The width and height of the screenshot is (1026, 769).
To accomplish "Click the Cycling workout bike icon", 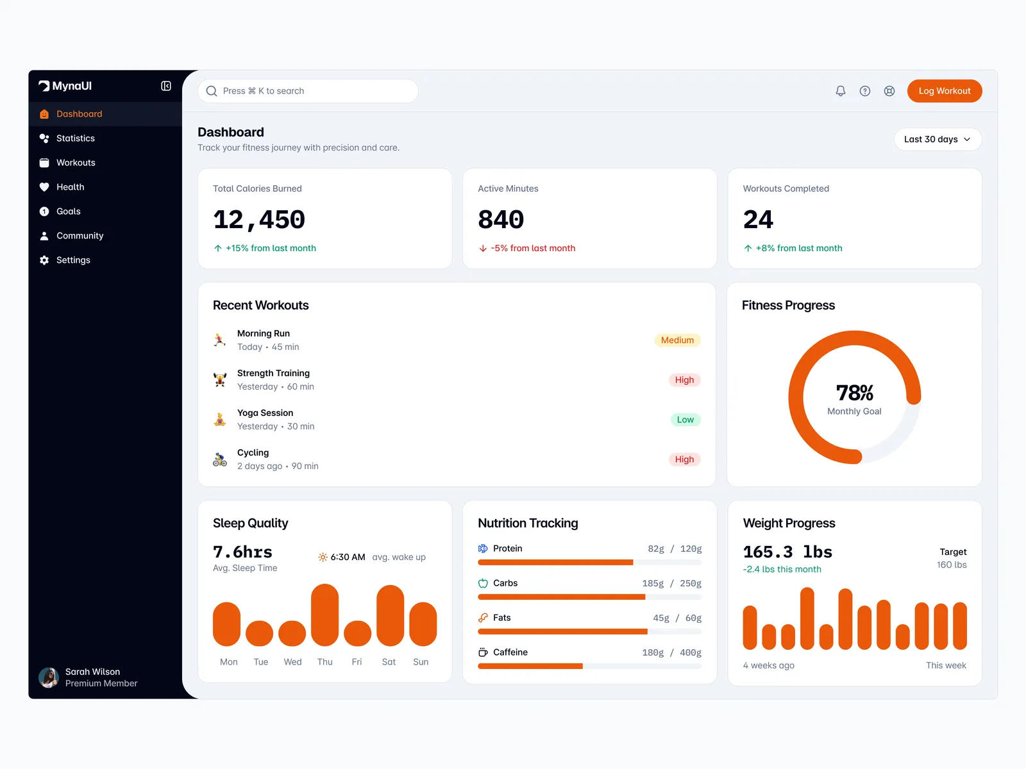I will [220, 459].
